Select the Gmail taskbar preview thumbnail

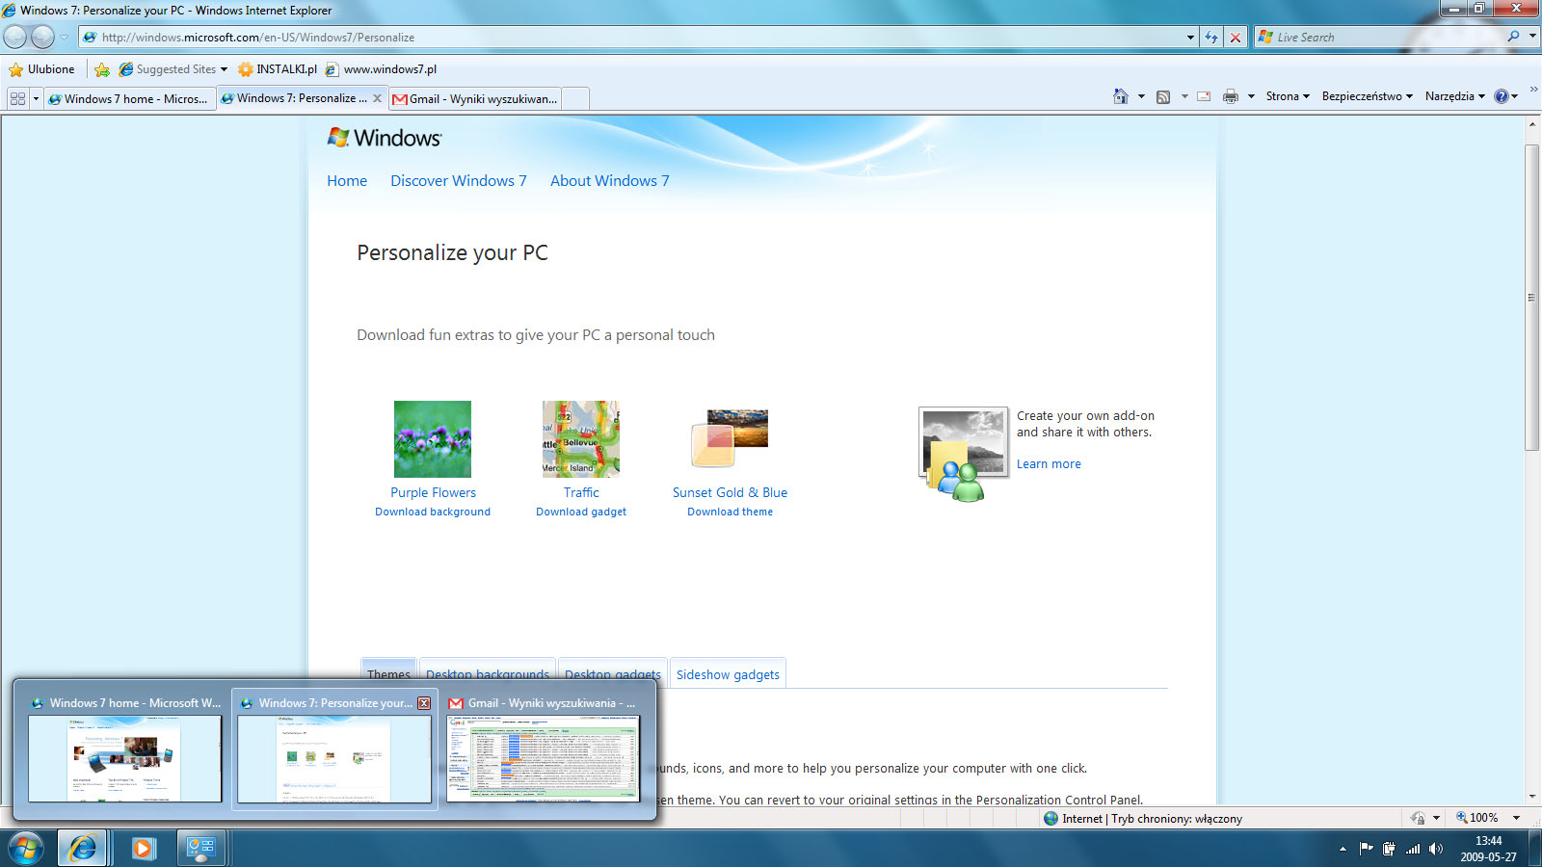click(x=543, y=749)
